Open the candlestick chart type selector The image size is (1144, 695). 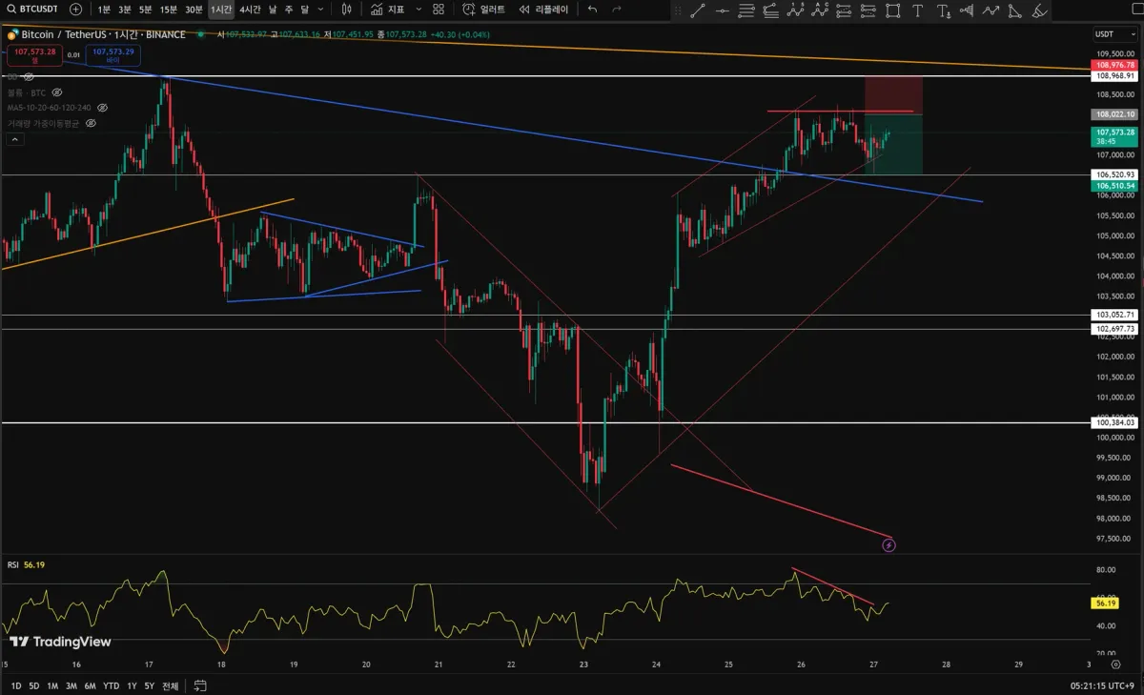click(x=346, y=10)
